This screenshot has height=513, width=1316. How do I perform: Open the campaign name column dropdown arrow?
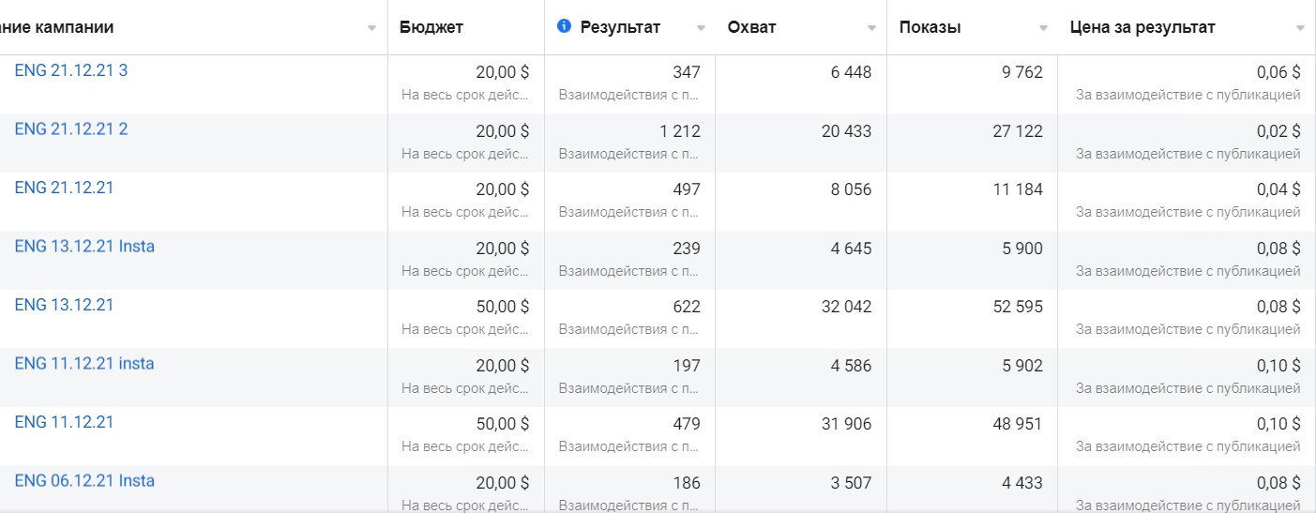(x=372, y=28)
